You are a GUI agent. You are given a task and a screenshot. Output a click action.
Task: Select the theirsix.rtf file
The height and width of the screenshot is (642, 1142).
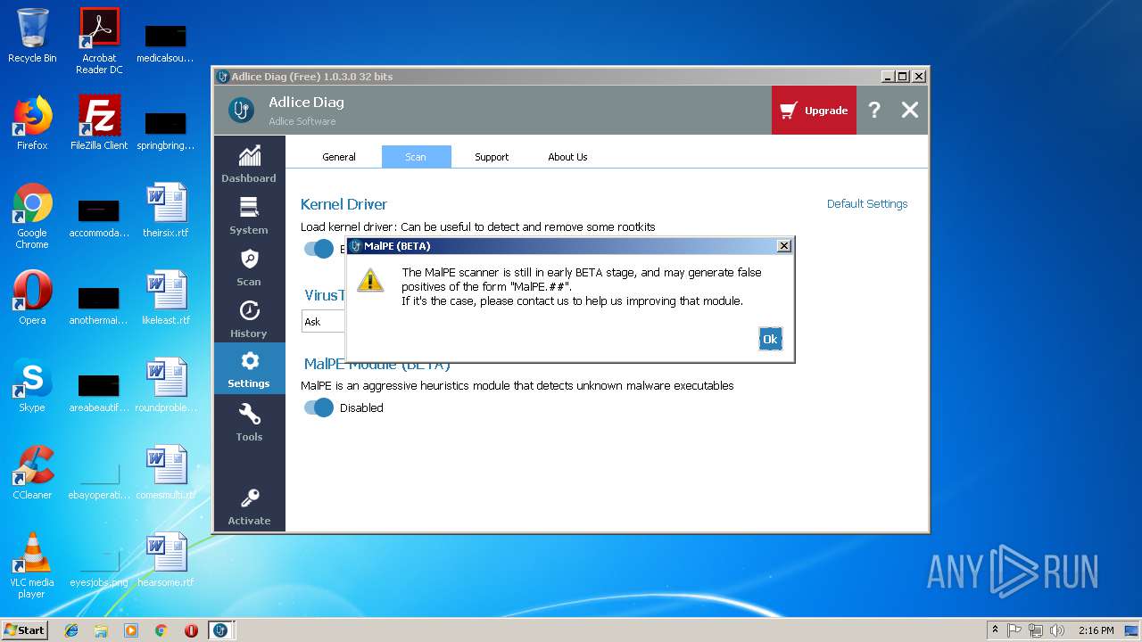click(166, 210)
